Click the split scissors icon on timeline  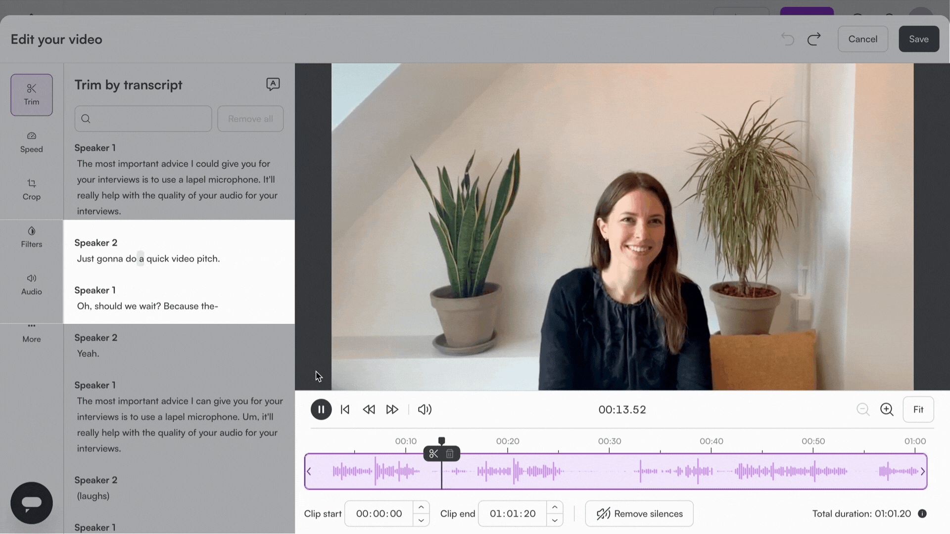pyautogui.click(x=433, y=453)
